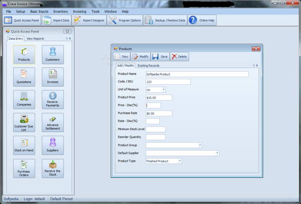
Task: Open Customers data entry
Action: 53,55
